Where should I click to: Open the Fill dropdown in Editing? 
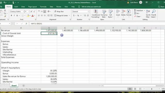point(137,13)
